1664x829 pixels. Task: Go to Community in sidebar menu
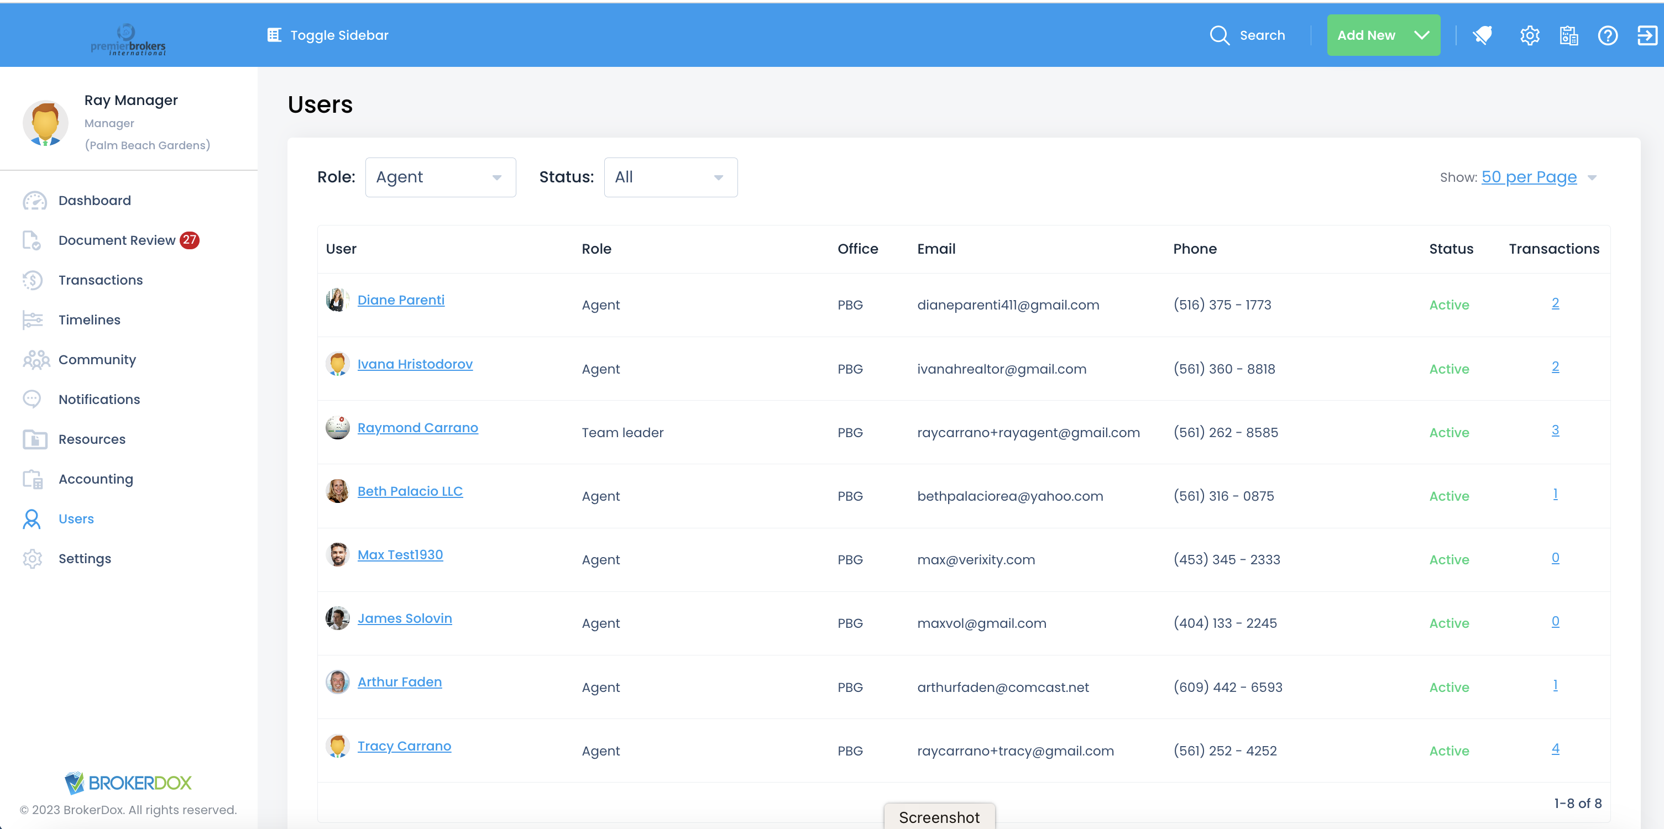click(x=97, y=360)
